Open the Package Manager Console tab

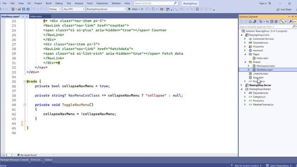coord(14,160)
